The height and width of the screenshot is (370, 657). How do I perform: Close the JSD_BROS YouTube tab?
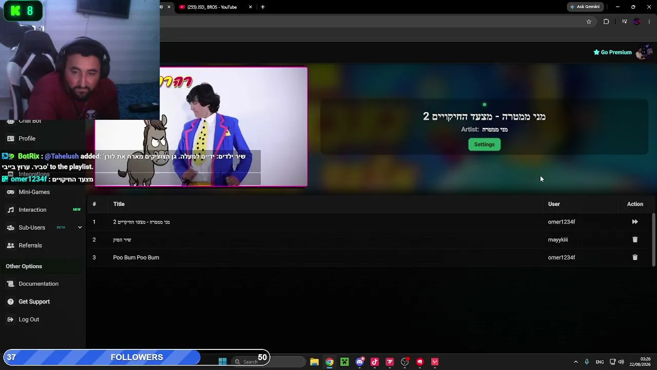point(250,7)
